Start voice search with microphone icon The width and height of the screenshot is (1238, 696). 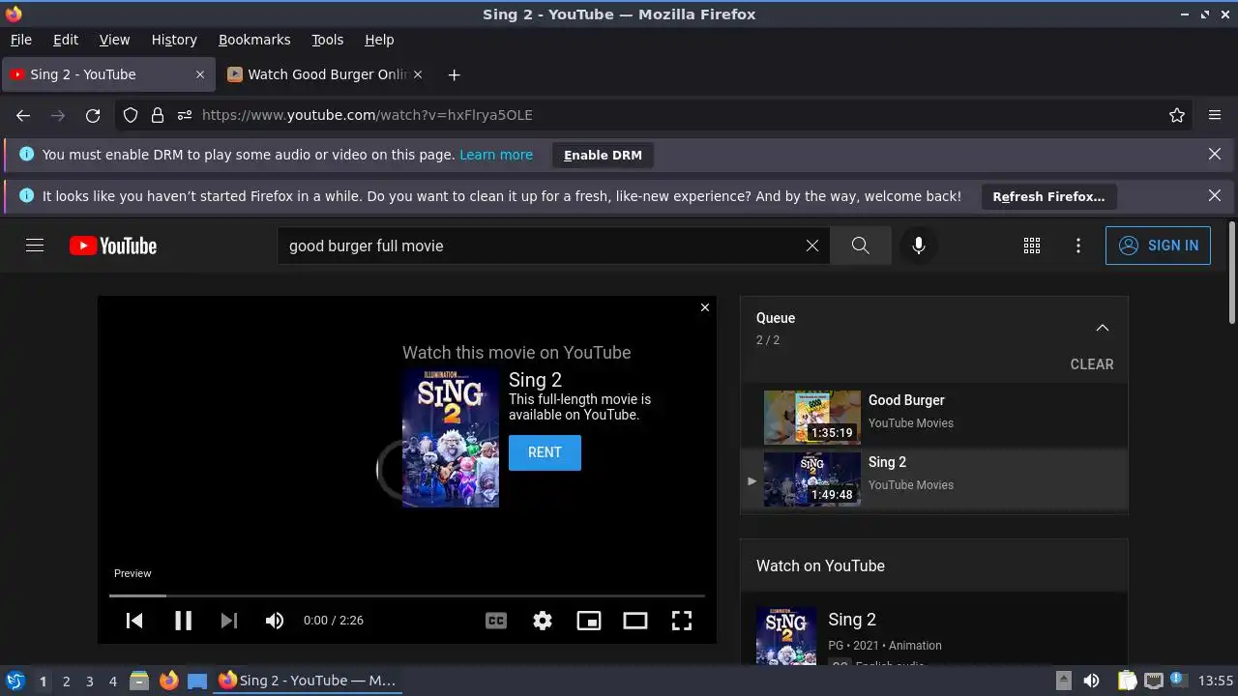pos(919,246)
